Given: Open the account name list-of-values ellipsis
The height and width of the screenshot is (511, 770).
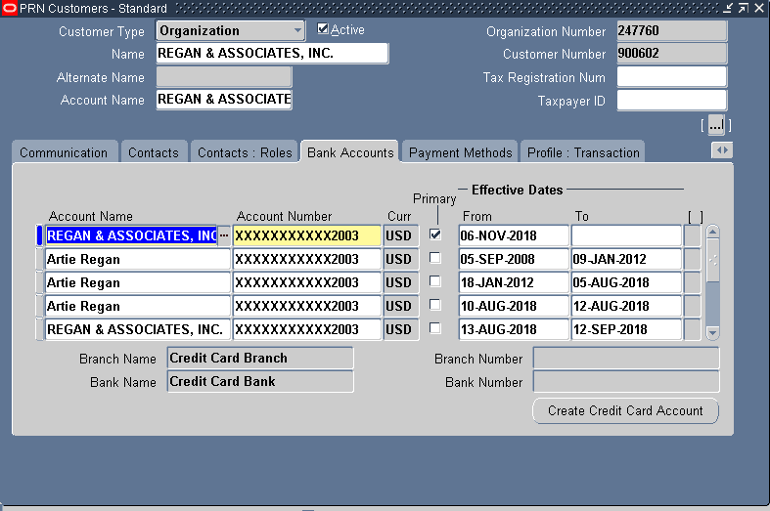Looking at the screenshot, I should pos(224,235).
